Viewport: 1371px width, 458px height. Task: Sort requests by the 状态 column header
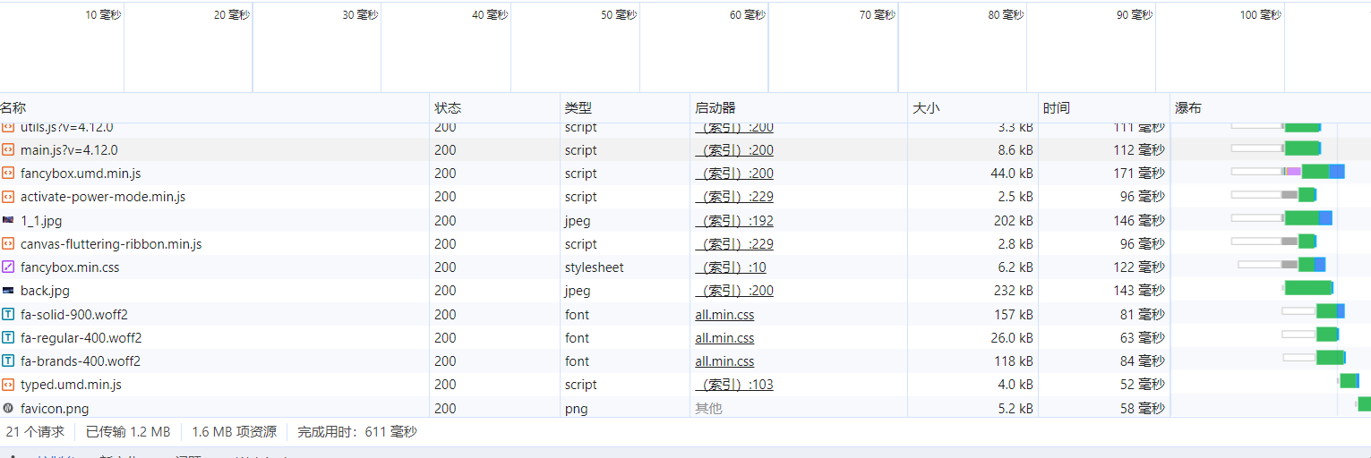click(x=448, y=108)
